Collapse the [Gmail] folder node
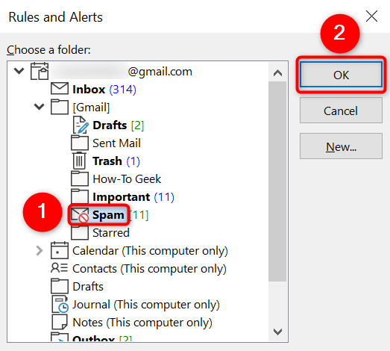Image resolution: width=390 pixels, height=351 pixels. pos(40,107)
